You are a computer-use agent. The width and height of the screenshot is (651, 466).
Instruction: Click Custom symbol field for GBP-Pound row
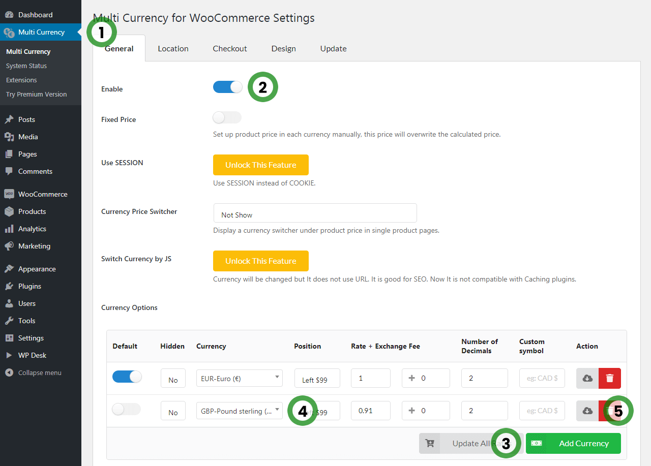point(542,411)
